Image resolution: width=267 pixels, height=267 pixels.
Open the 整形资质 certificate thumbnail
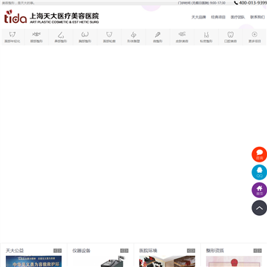click(x=234, y=261)
